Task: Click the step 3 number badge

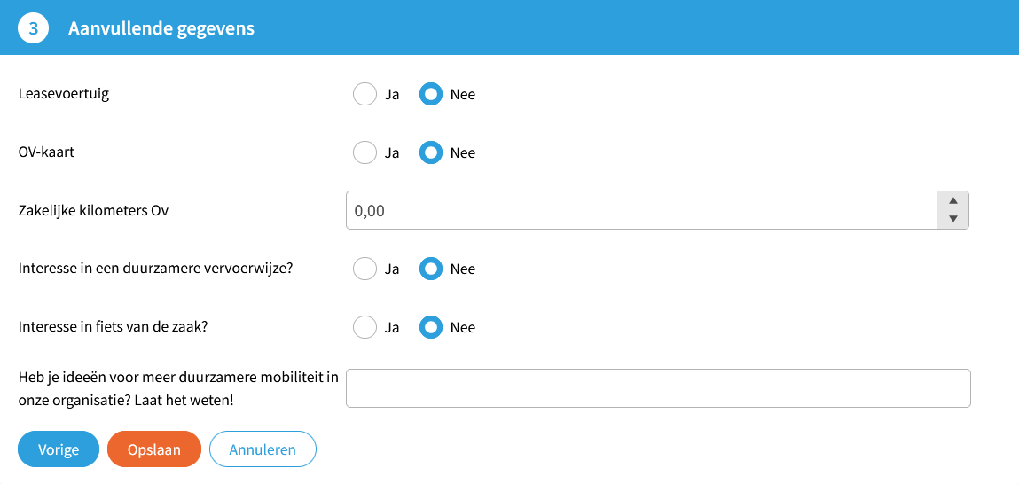Action: (x=33, y=28)
